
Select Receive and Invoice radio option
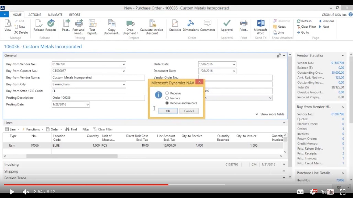tap(167, 103)
